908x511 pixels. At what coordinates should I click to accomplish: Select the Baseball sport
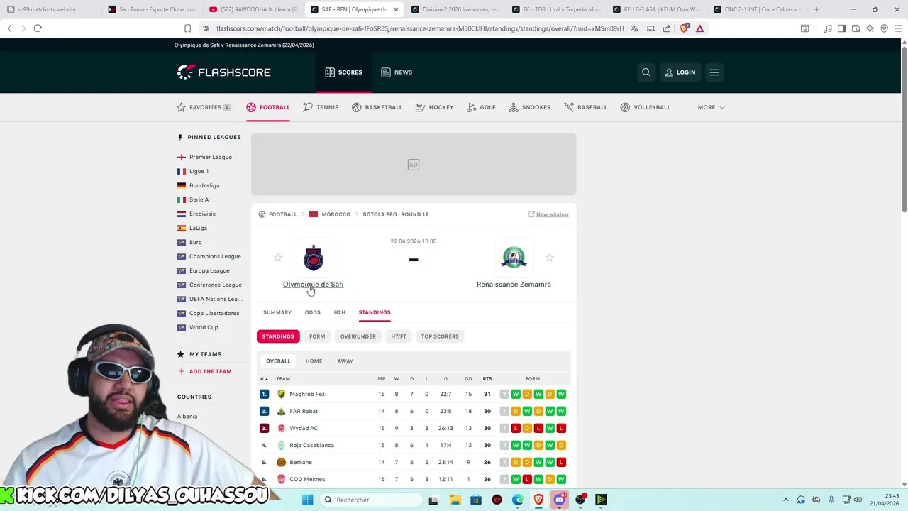(x=585, y=107)
